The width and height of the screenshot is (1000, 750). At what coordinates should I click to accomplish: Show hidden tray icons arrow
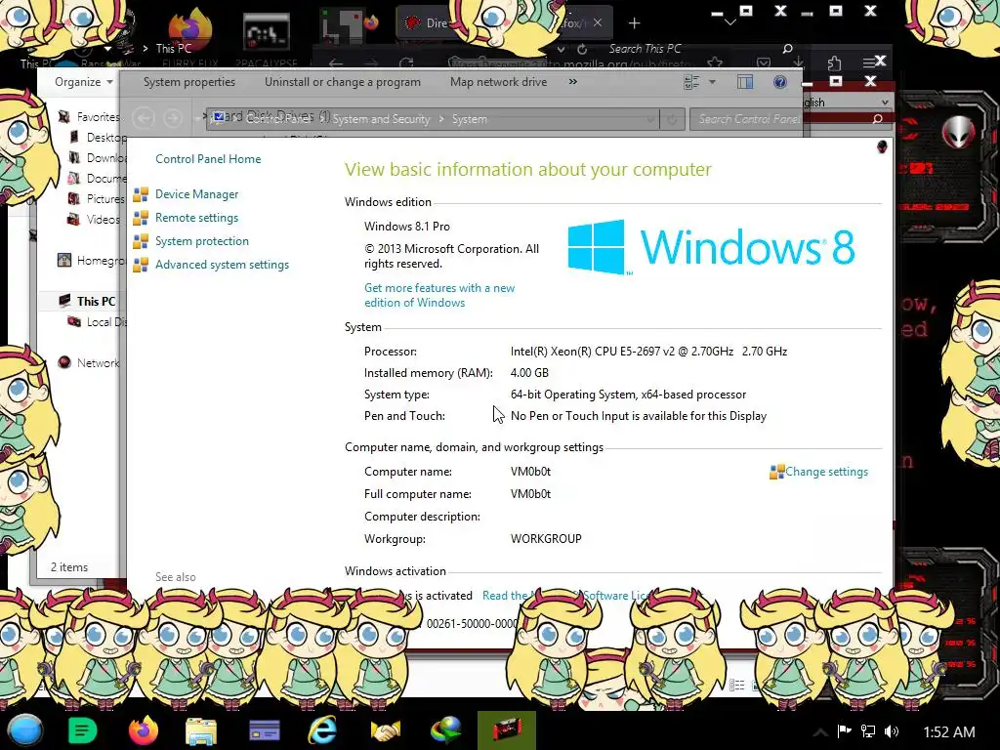click(x=820, y=732)
